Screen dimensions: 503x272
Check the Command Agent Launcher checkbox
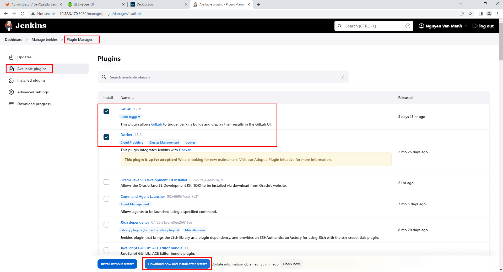click(x=106, y=199)
